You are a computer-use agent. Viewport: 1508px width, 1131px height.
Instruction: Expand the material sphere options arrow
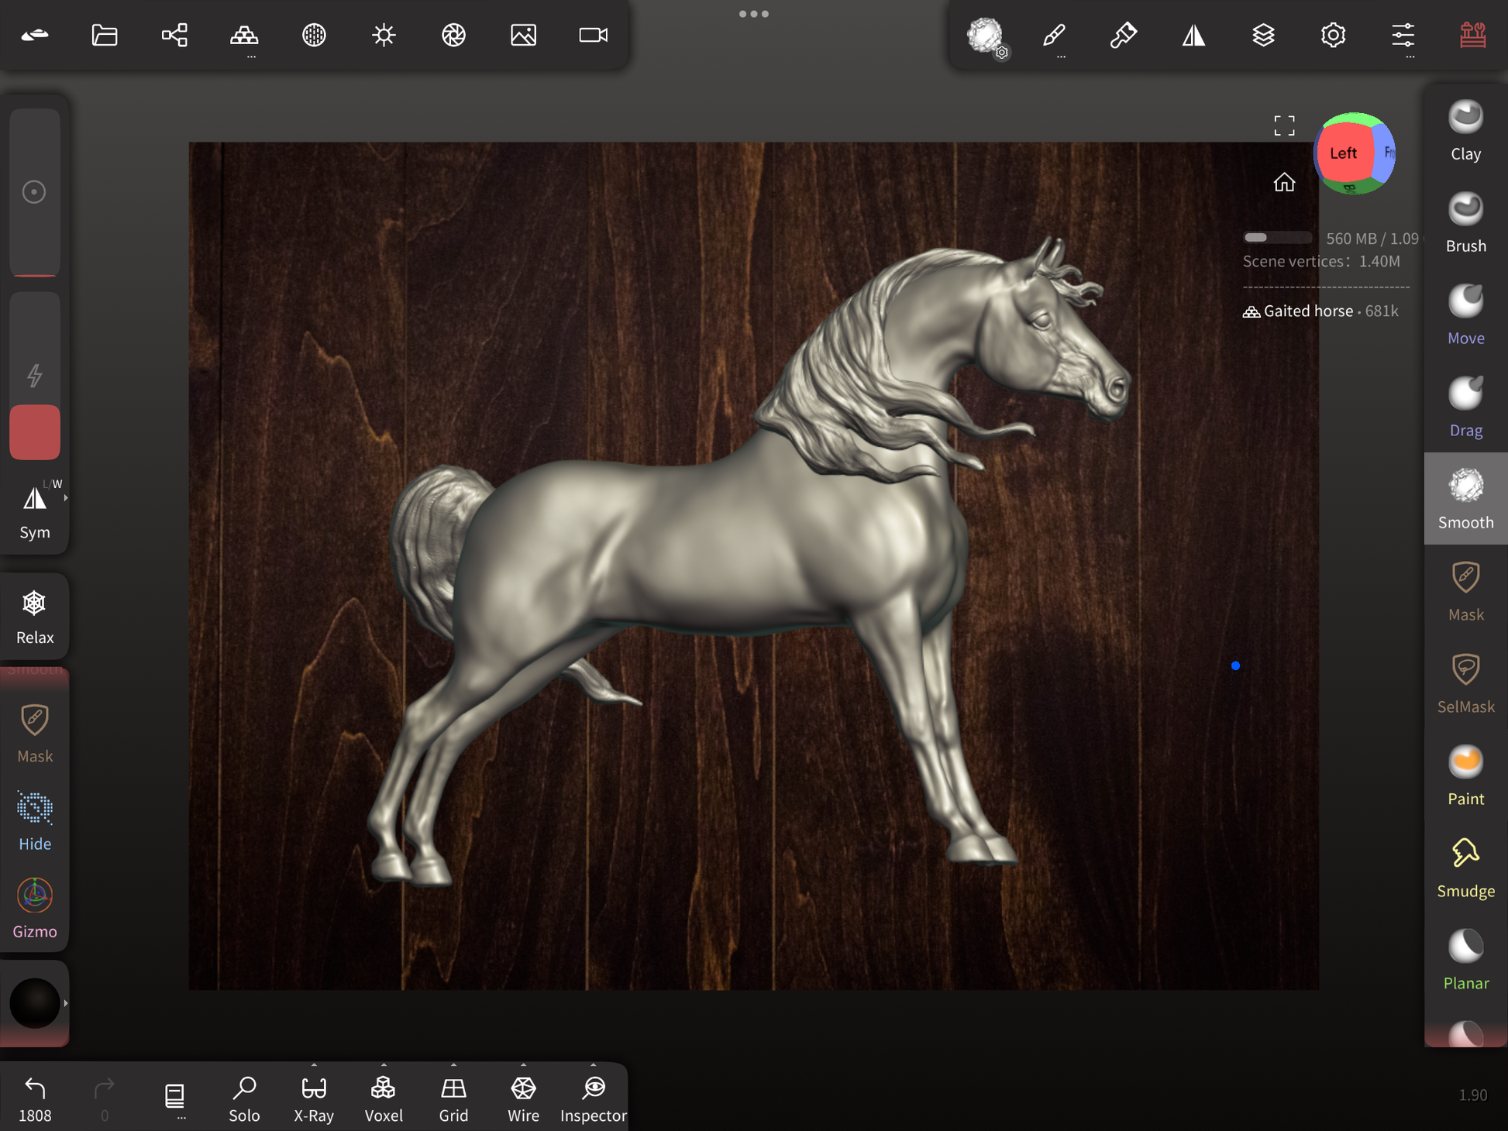pyautogui.click(x=66, y=1003)
